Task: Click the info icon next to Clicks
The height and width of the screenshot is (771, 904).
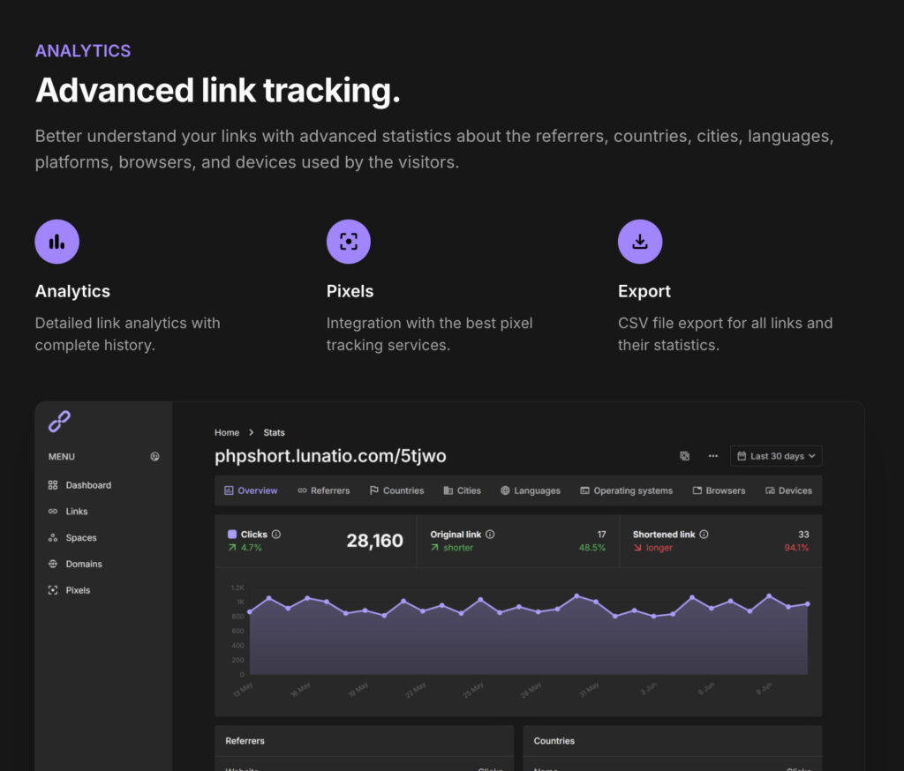Action: click(x=276, y=535)
